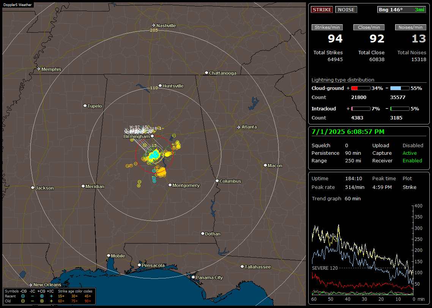The image size is (432, 308).
Task: Click the Memphis airport plane icon
Action: click(x=39, y=69)
